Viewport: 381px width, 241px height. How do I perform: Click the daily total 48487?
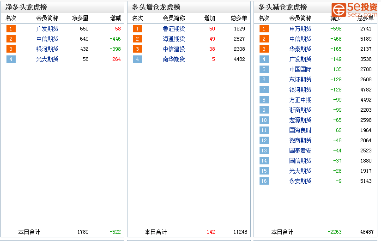pyautogui.click(x=367, y=232)
